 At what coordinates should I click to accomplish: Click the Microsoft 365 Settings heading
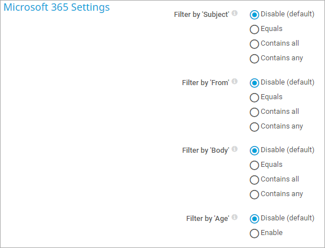pyautogui.click(x=56, y=7)
